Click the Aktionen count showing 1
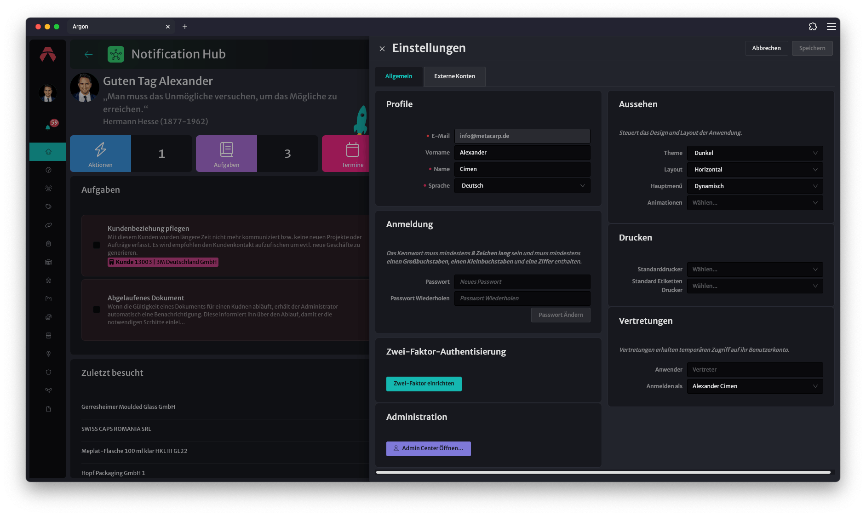This screenshot has height=516, width=866. [x=161, y=154]
